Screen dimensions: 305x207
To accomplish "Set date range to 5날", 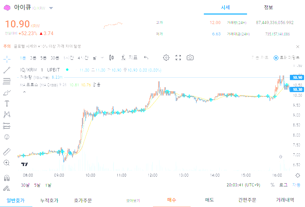I will (37, 185).
